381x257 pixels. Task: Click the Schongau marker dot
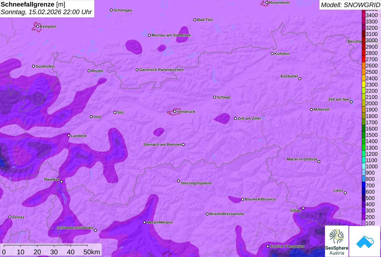(x=111, y=10)
